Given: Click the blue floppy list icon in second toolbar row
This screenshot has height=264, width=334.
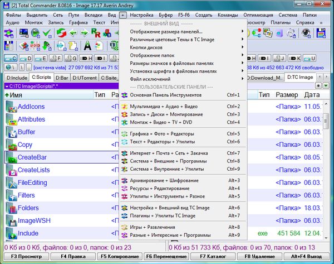Looking at the screenshot, I should pos(9,46).
